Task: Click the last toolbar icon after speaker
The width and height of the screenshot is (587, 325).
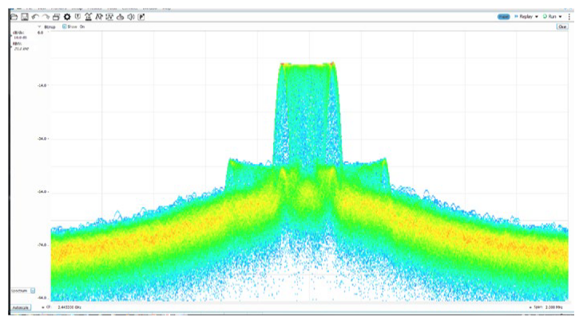Action: point(141,17)
